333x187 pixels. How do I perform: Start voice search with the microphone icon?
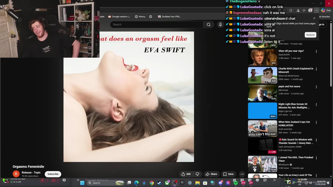coord(220,24)
